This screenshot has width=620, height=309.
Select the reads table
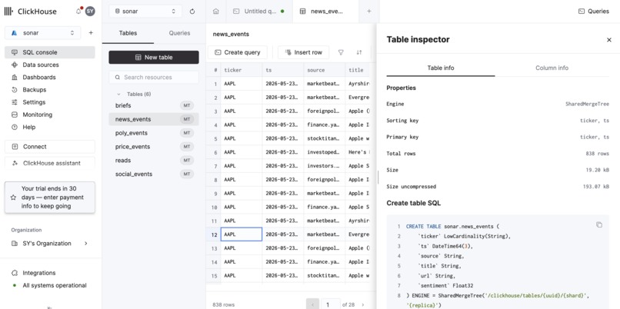coord(154,161)
